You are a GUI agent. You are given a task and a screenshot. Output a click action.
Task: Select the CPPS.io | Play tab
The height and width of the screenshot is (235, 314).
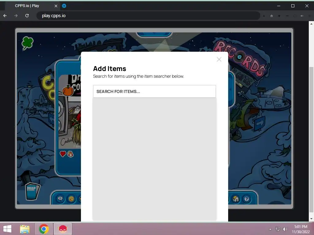32,6
